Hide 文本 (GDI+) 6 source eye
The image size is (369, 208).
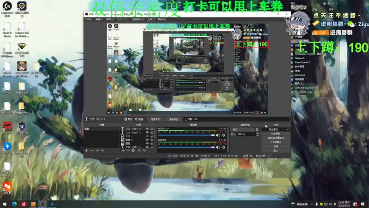click(x=147, y=129)
